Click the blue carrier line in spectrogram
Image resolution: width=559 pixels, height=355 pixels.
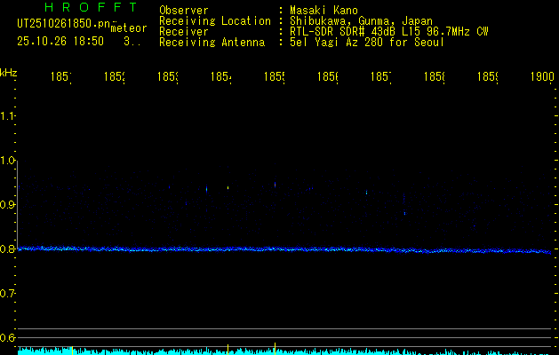pyautogui.click(x=284, y=249)
